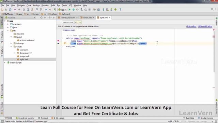Close the styles.xml editor tab

110,18
